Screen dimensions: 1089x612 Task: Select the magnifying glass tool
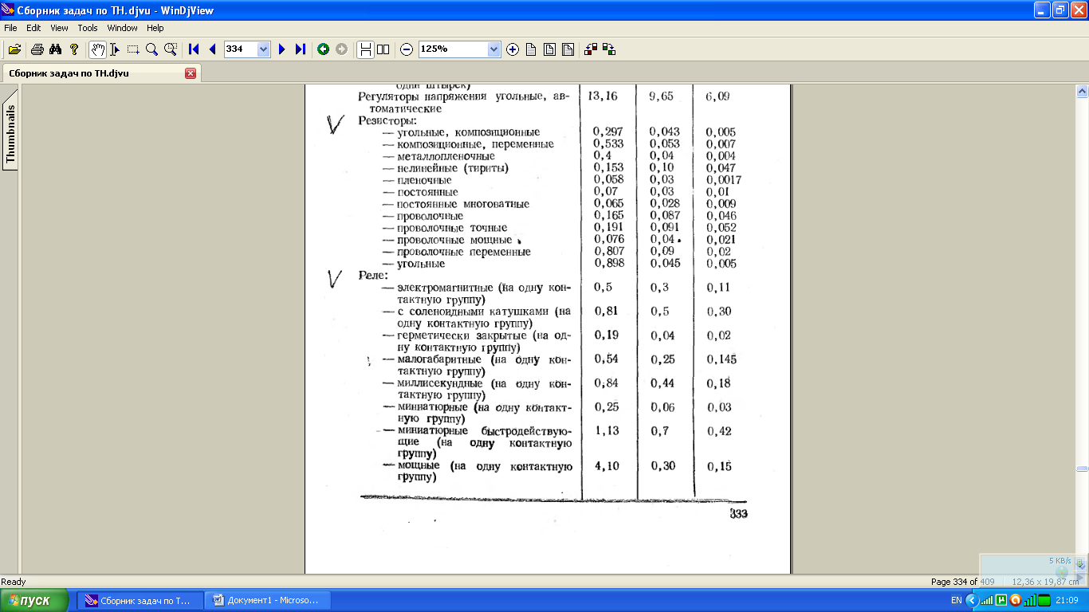pyautogui.click(x=151, y=49)
